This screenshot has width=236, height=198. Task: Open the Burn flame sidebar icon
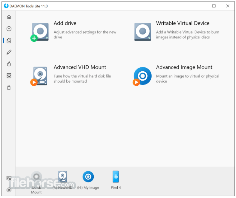[x=9, y=64]
